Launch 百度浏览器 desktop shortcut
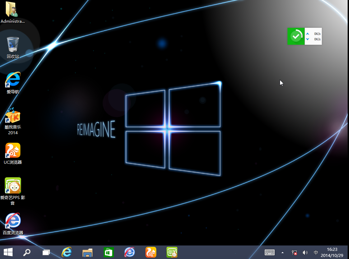Viewport: 349px width, 259px height. click(13, 224)
